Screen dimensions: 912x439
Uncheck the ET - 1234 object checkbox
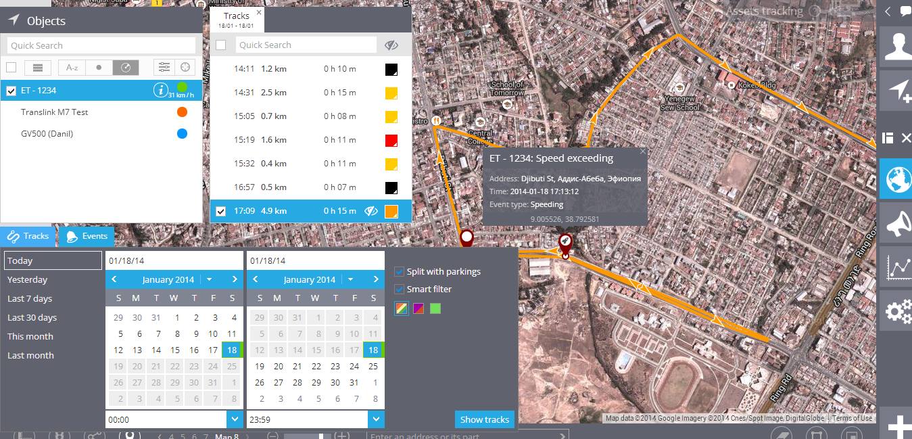(x=11, y=91)
